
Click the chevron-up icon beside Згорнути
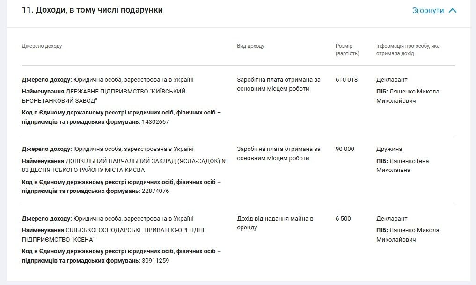pos(452,11)
